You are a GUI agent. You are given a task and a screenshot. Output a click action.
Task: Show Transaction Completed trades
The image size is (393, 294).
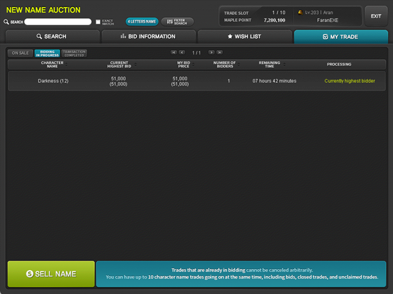tap(74, 53)
